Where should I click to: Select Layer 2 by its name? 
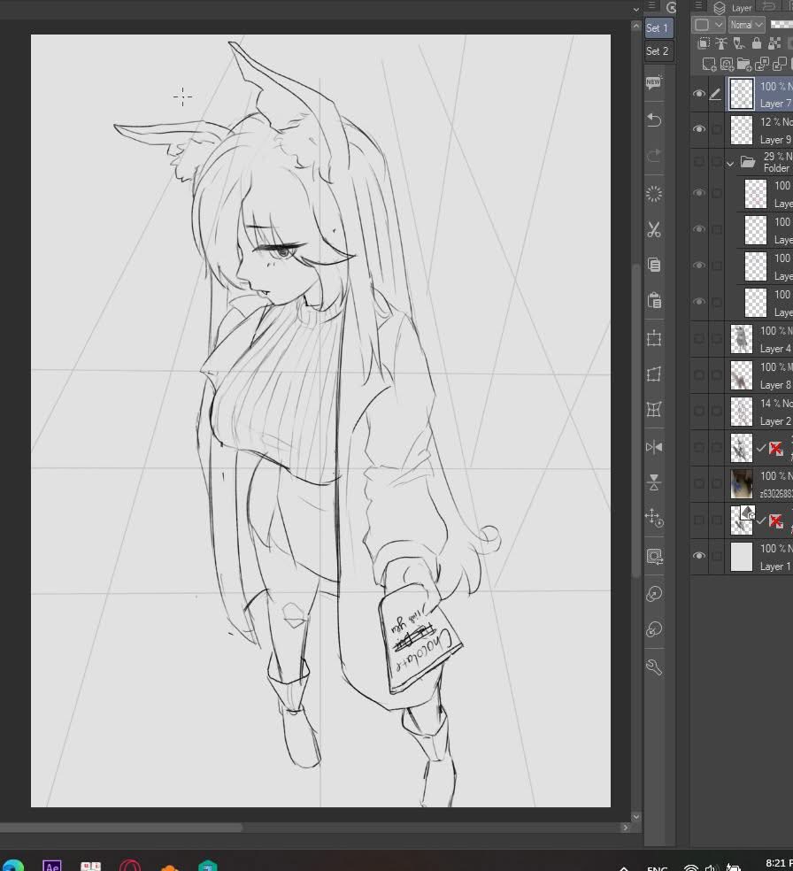(x=775, y=421)
